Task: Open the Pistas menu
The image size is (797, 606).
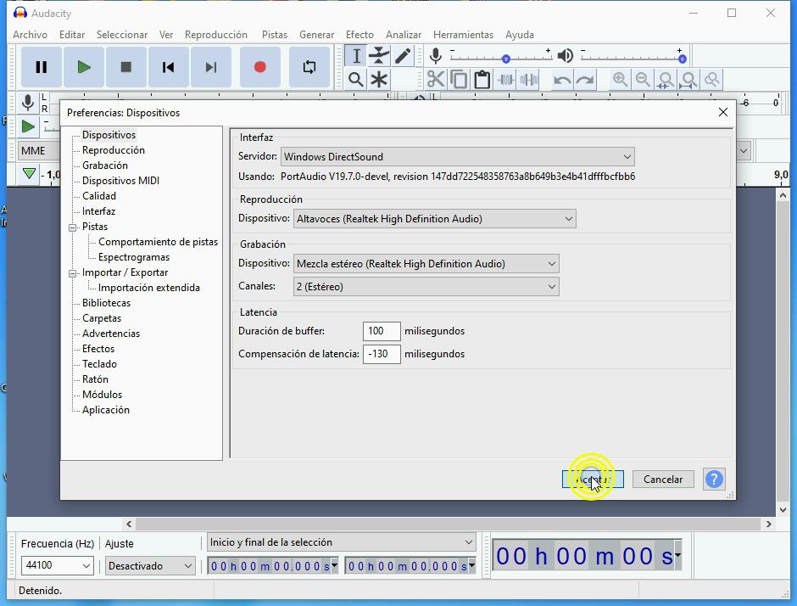Action: point(275,35)
